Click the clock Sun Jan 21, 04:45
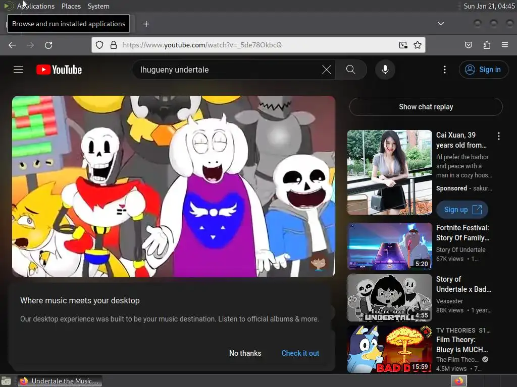 (489, 6)
